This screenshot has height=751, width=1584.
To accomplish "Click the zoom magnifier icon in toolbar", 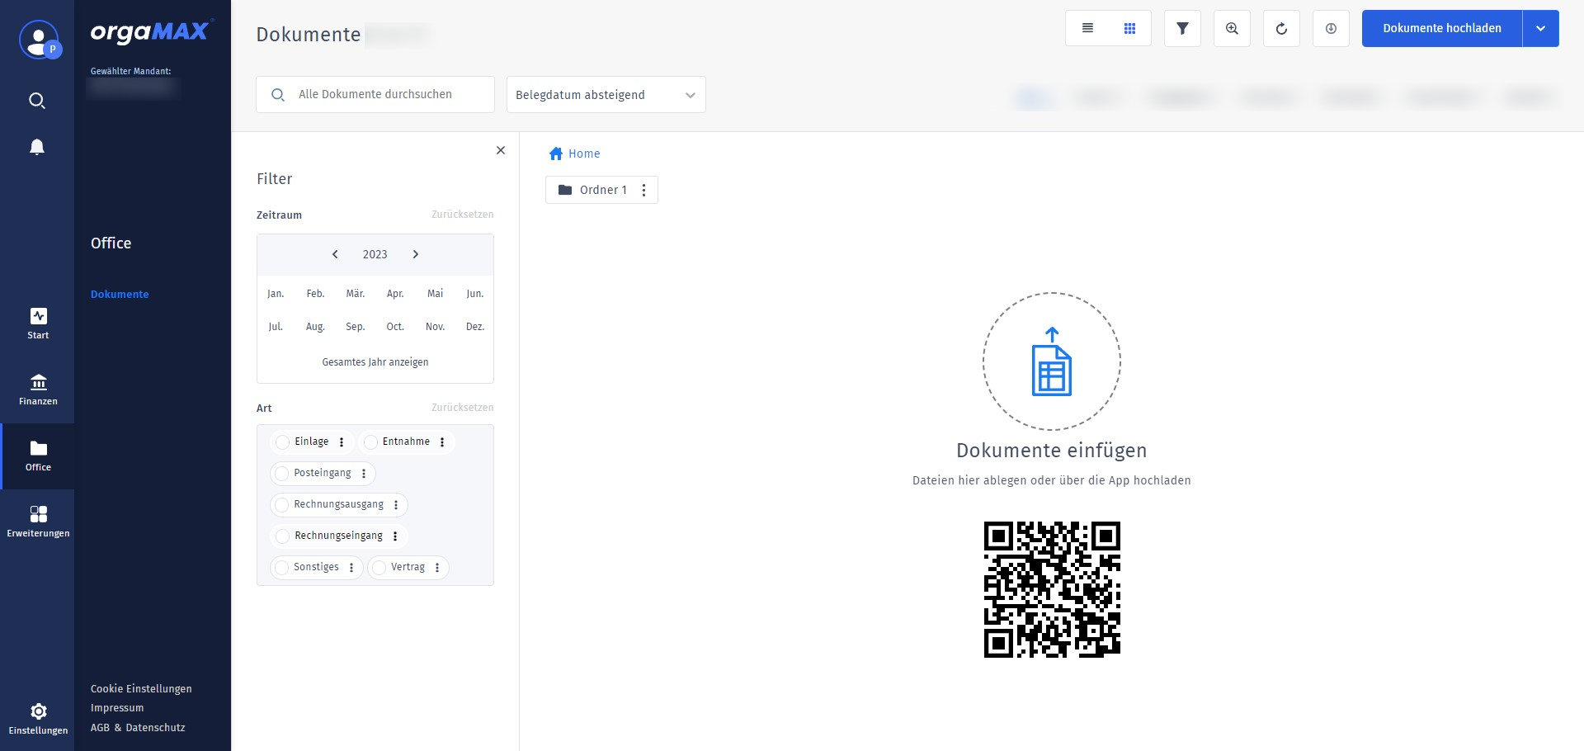I will tap(1232, 28).
